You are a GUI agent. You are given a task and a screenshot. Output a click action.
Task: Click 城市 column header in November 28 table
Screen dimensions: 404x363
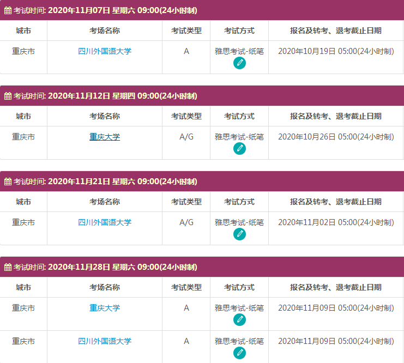click(23, 287)
